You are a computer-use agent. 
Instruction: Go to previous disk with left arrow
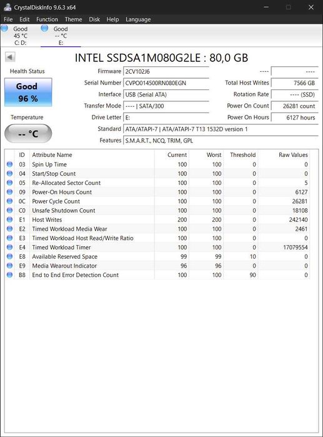10,57
